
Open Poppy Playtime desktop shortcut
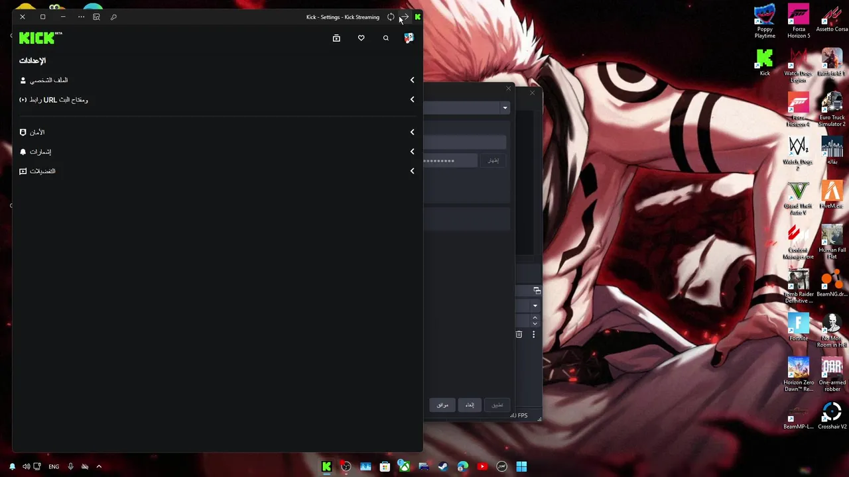pos(765,21)
